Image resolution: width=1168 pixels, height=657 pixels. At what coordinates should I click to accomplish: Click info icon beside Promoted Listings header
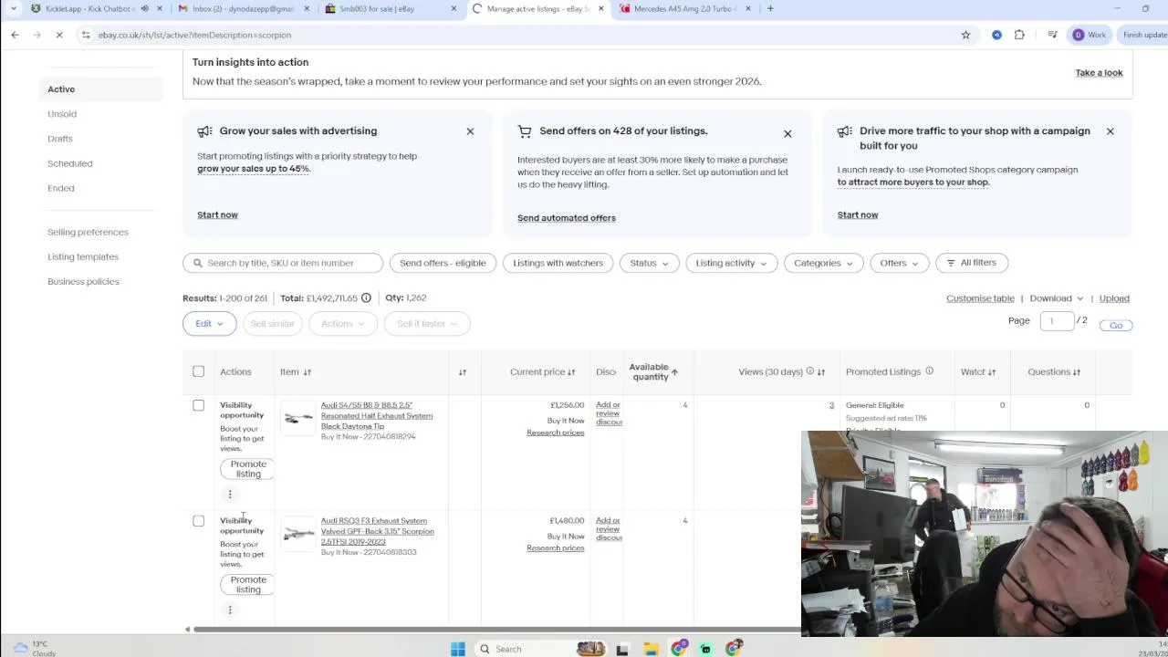(929, 371)
